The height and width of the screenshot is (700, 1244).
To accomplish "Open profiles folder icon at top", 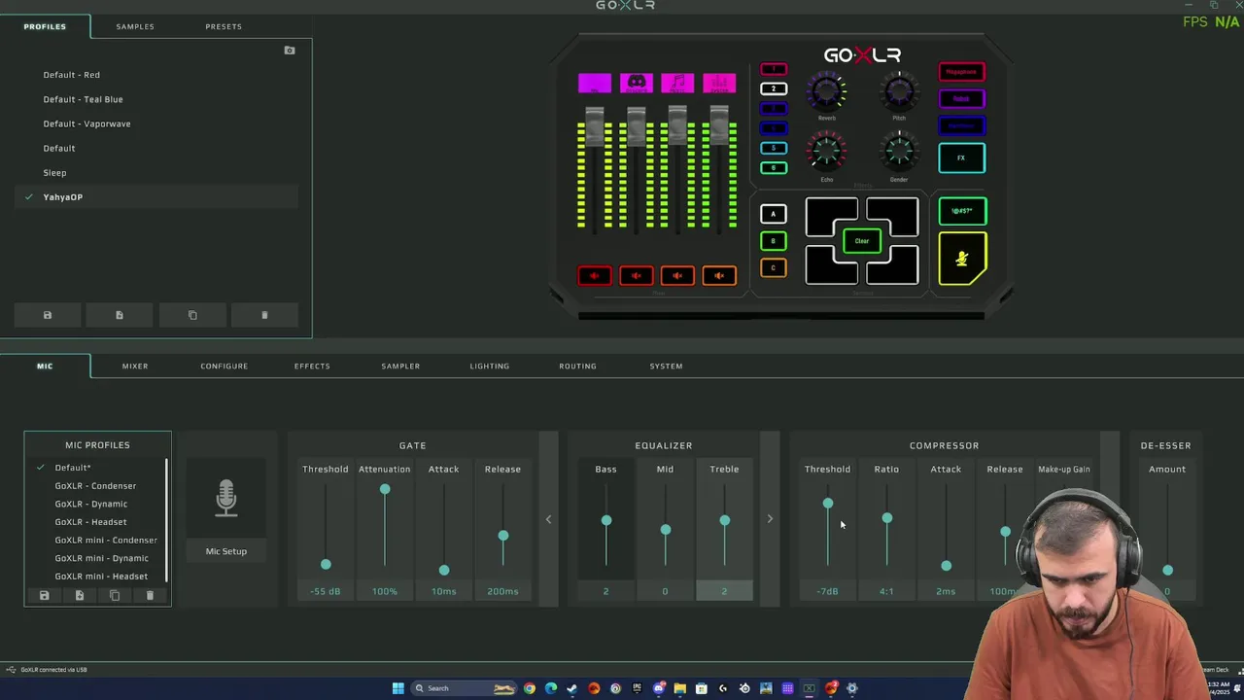I will click(290, 50).
